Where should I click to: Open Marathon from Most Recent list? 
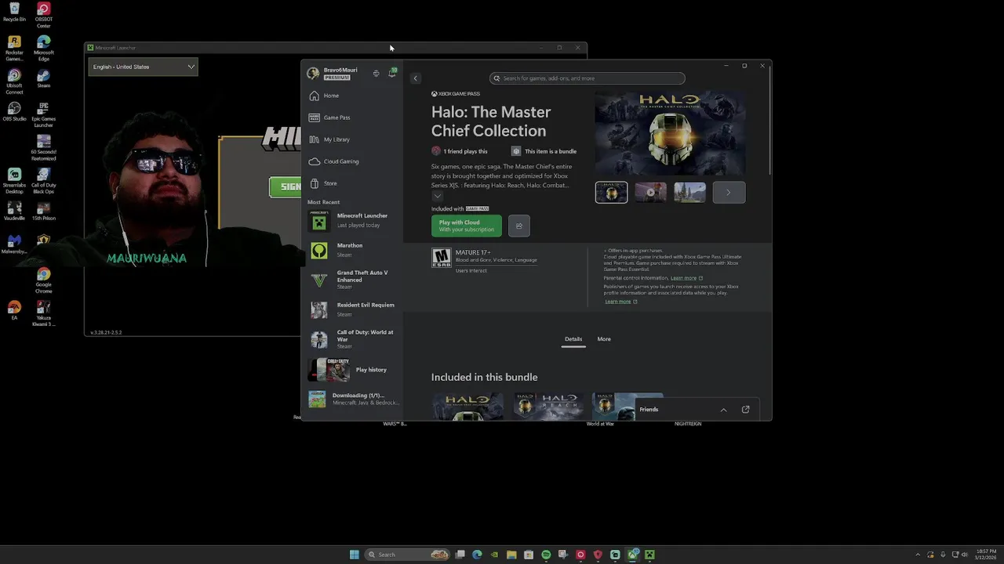click(x=352, y=250)
